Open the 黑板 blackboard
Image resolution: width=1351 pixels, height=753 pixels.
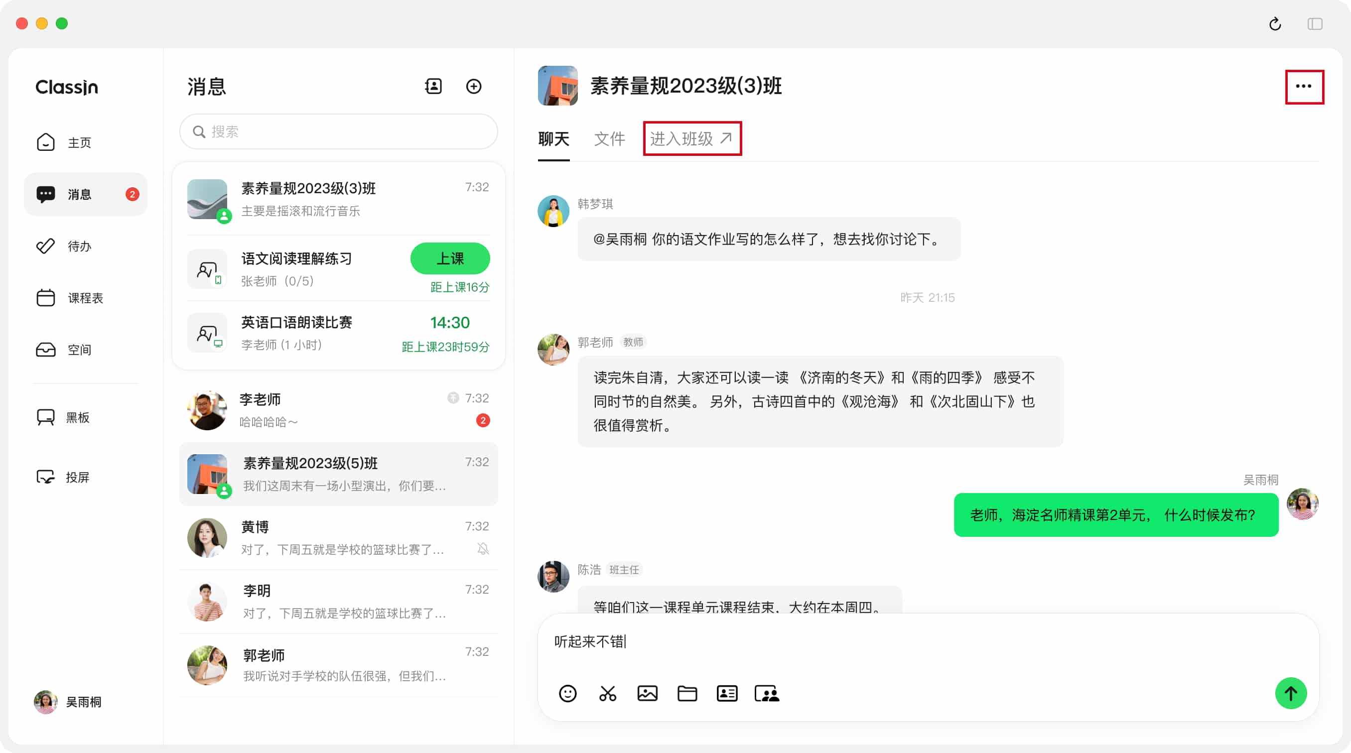(62, 417)
